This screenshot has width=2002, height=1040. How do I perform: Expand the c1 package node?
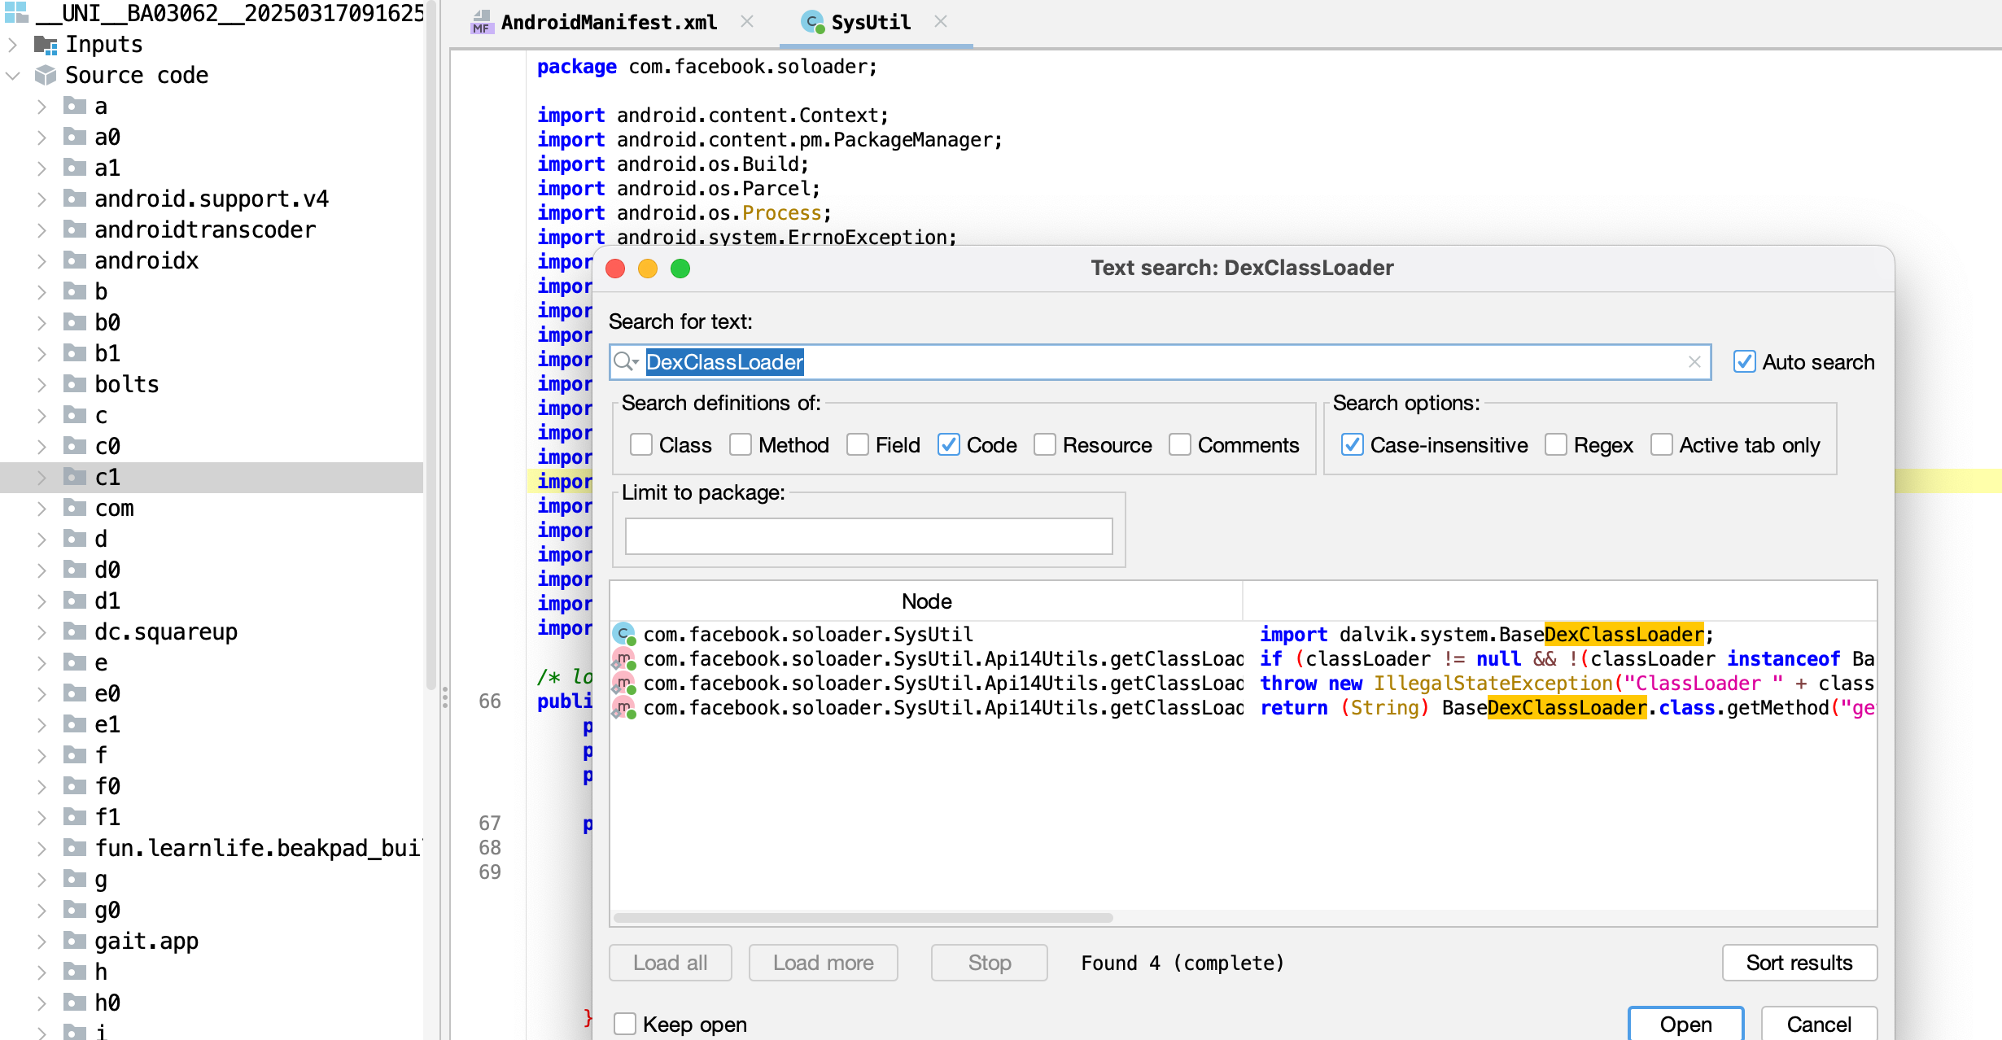point(42,477)
